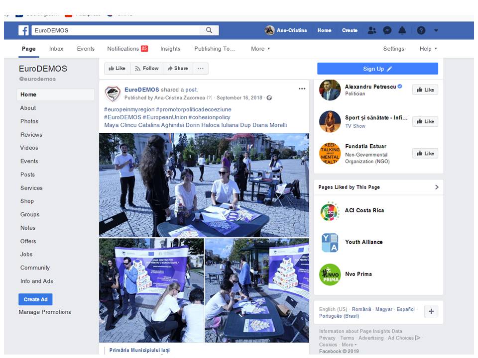This screenshot has width=478, height=358.
Task: Open Alexandru Petrescu's profile picture
Action: pyautogui.click(x=330, y=90)
